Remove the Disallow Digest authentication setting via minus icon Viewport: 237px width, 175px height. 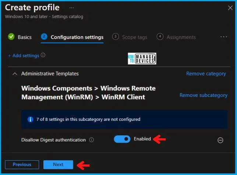click(220, 140)
